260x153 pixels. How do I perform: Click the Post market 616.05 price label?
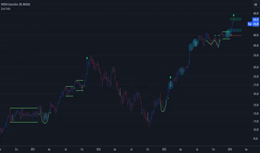pyautogui.click(x=253, y=24)
